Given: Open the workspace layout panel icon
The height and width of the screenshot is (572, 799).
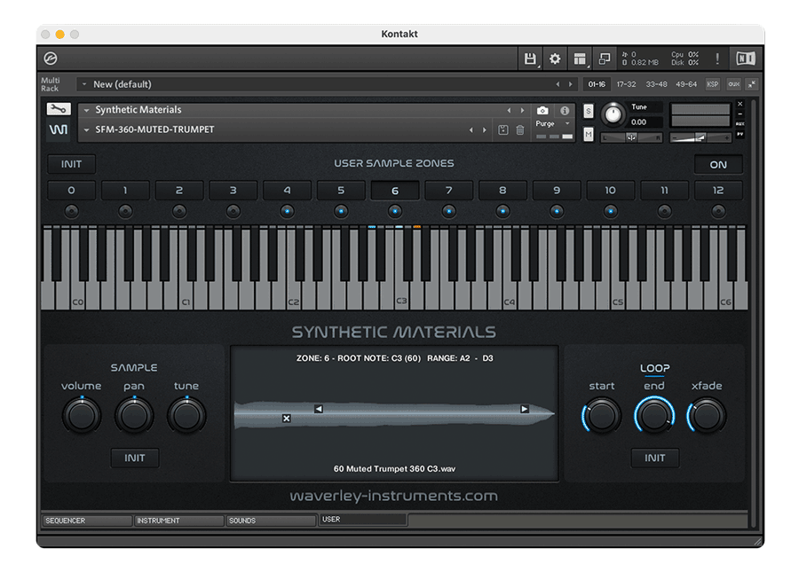Looking at the screenshot, I should click(580, 59).
